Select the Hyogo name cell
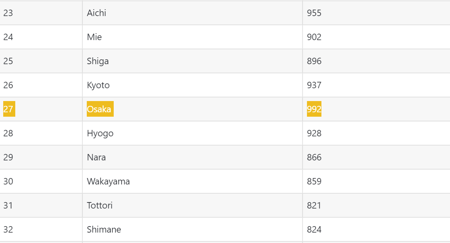This screenshot has width=450, height=243. (x=192, y=133)
